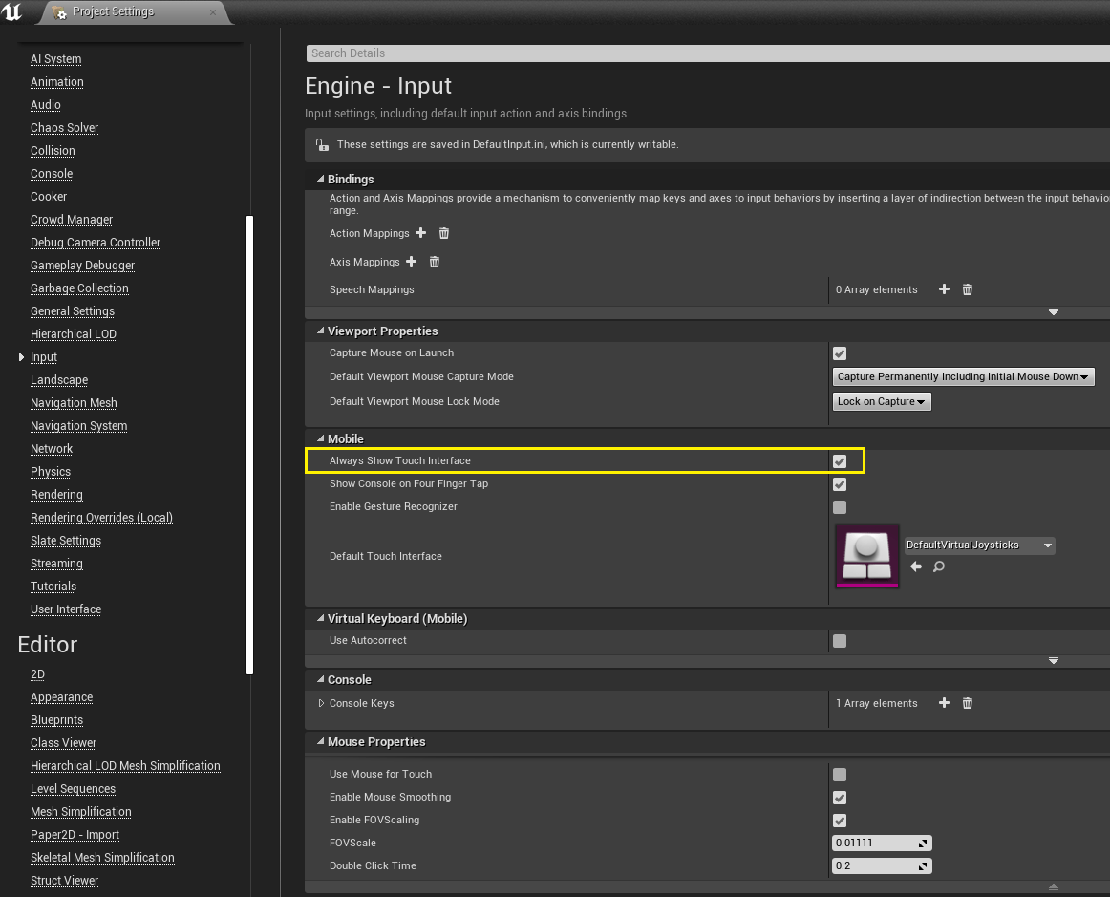Click the Search Details field
This screenshot has width=1110, height=897.
pos(708,53)
